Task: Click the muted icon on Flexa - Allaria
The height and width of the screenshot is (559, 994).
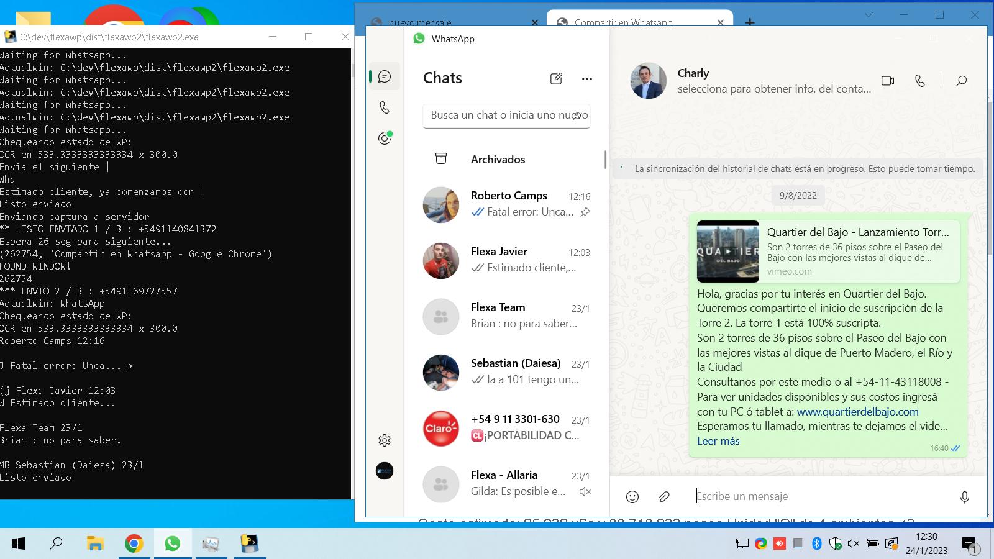Action: click(585, 492)
